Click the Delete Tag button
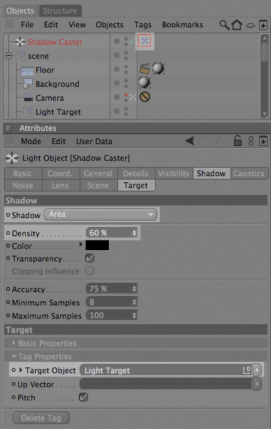 [41, 418]
